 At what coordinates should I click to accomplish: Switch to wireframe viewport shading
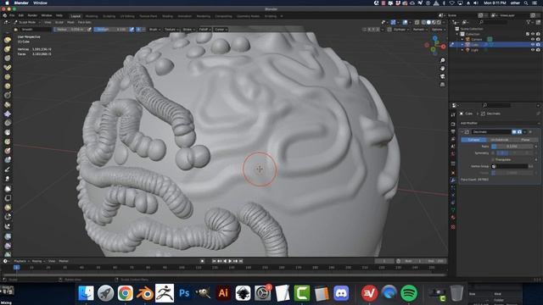click(423, 22)
